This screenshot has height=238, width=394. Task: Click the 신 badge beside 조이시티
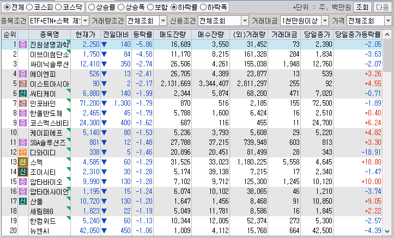(23, 172)
